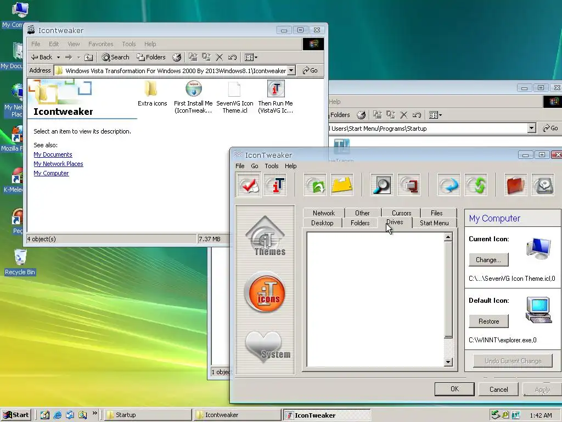This screenshot has width=562, height=422.
Task: Open the Go menu in IconTweaker
Action: point(255,166)
